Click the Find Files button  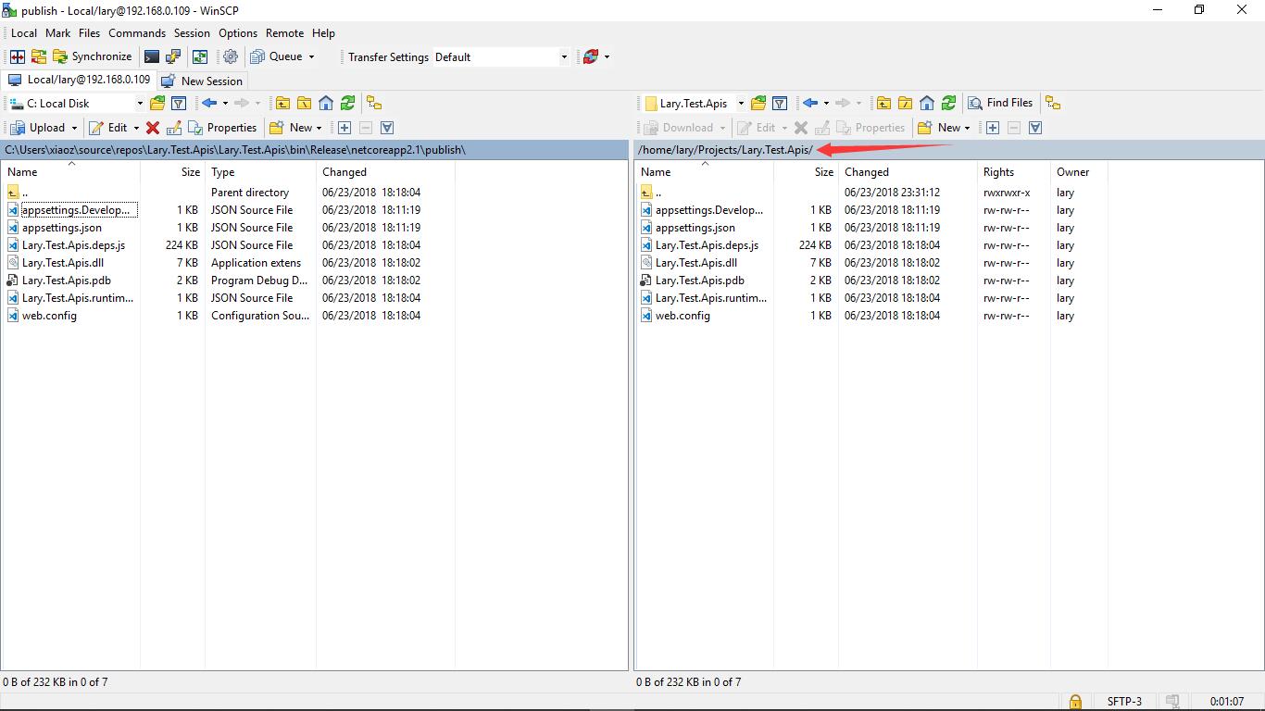point(1000,103)
